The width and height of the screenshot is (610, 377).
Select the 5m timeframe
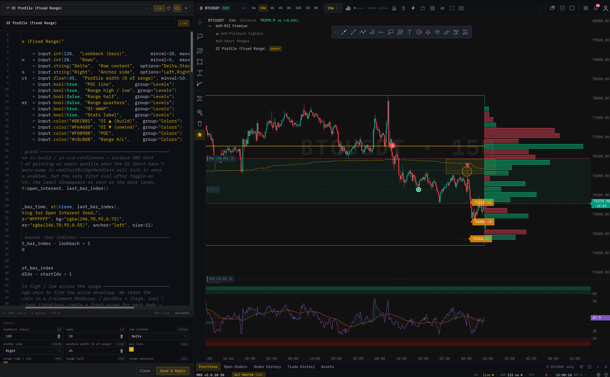[x=253, y=8]
